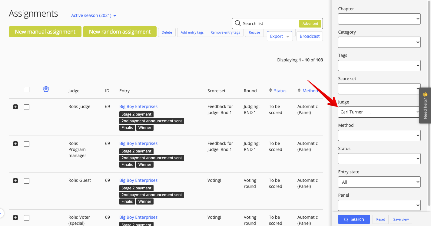431x226 pixels.
Task: Click into the Search list text field
Action: click(270, 23)
